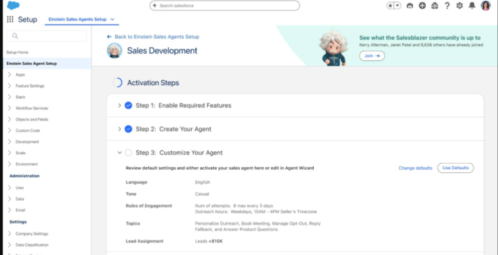
Task: Expand Step 2 Create Your Agent chevron
Action: pos(120,129)
